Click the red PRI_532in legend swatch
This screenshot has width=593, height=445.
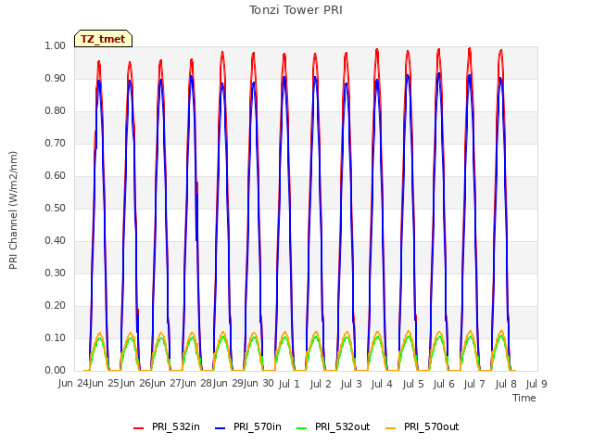(138, 428)
